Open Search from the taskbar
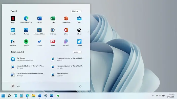 point(9,96)
